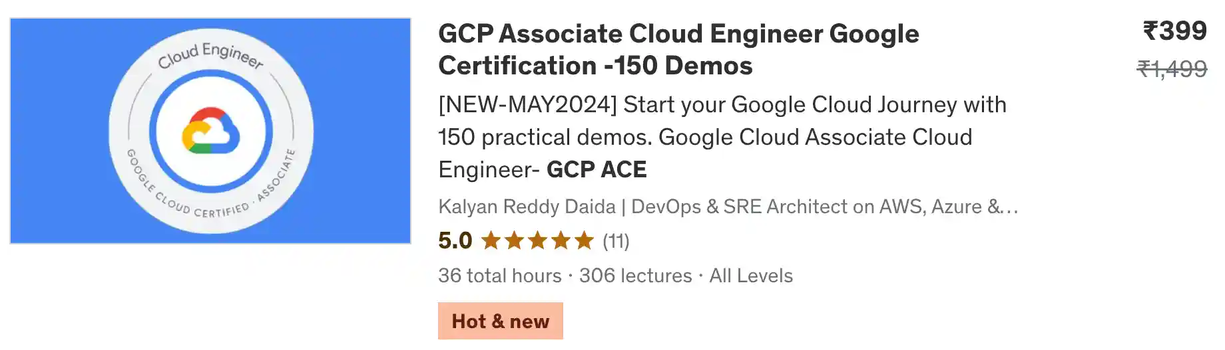
Task: Click the 'All Levels' label
Action: (751, 276)
